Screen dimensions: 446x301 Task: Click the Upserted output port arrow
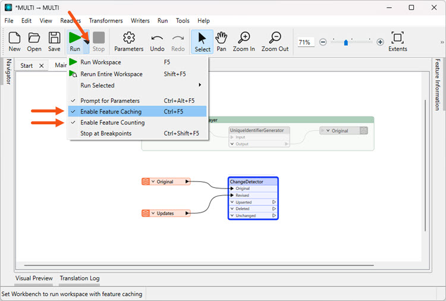coord(274,202)
